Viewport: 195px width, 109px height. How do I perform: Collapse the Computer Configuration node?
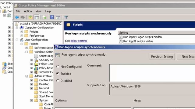(17, 28)
